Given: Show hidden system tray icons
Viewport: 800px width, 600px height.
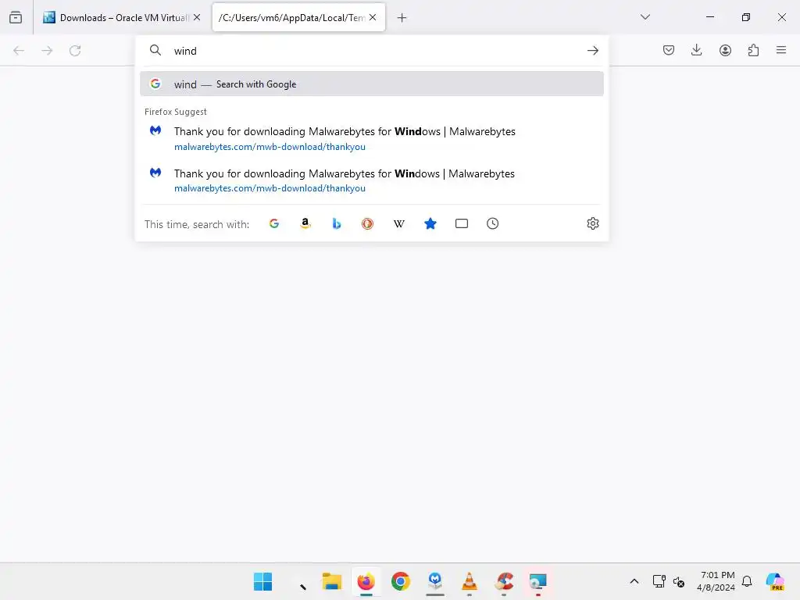Looking at the screenshot, I should (x=634, y=581).
